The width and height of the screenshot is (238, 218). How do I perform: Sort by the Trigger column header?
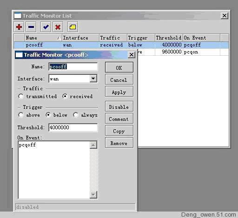(x=141, y=38)
